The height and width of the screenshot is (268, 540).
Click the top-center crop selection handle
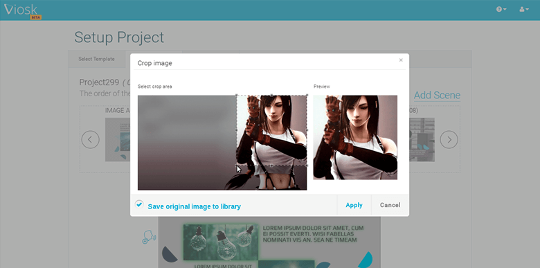(x=271, y=96)
